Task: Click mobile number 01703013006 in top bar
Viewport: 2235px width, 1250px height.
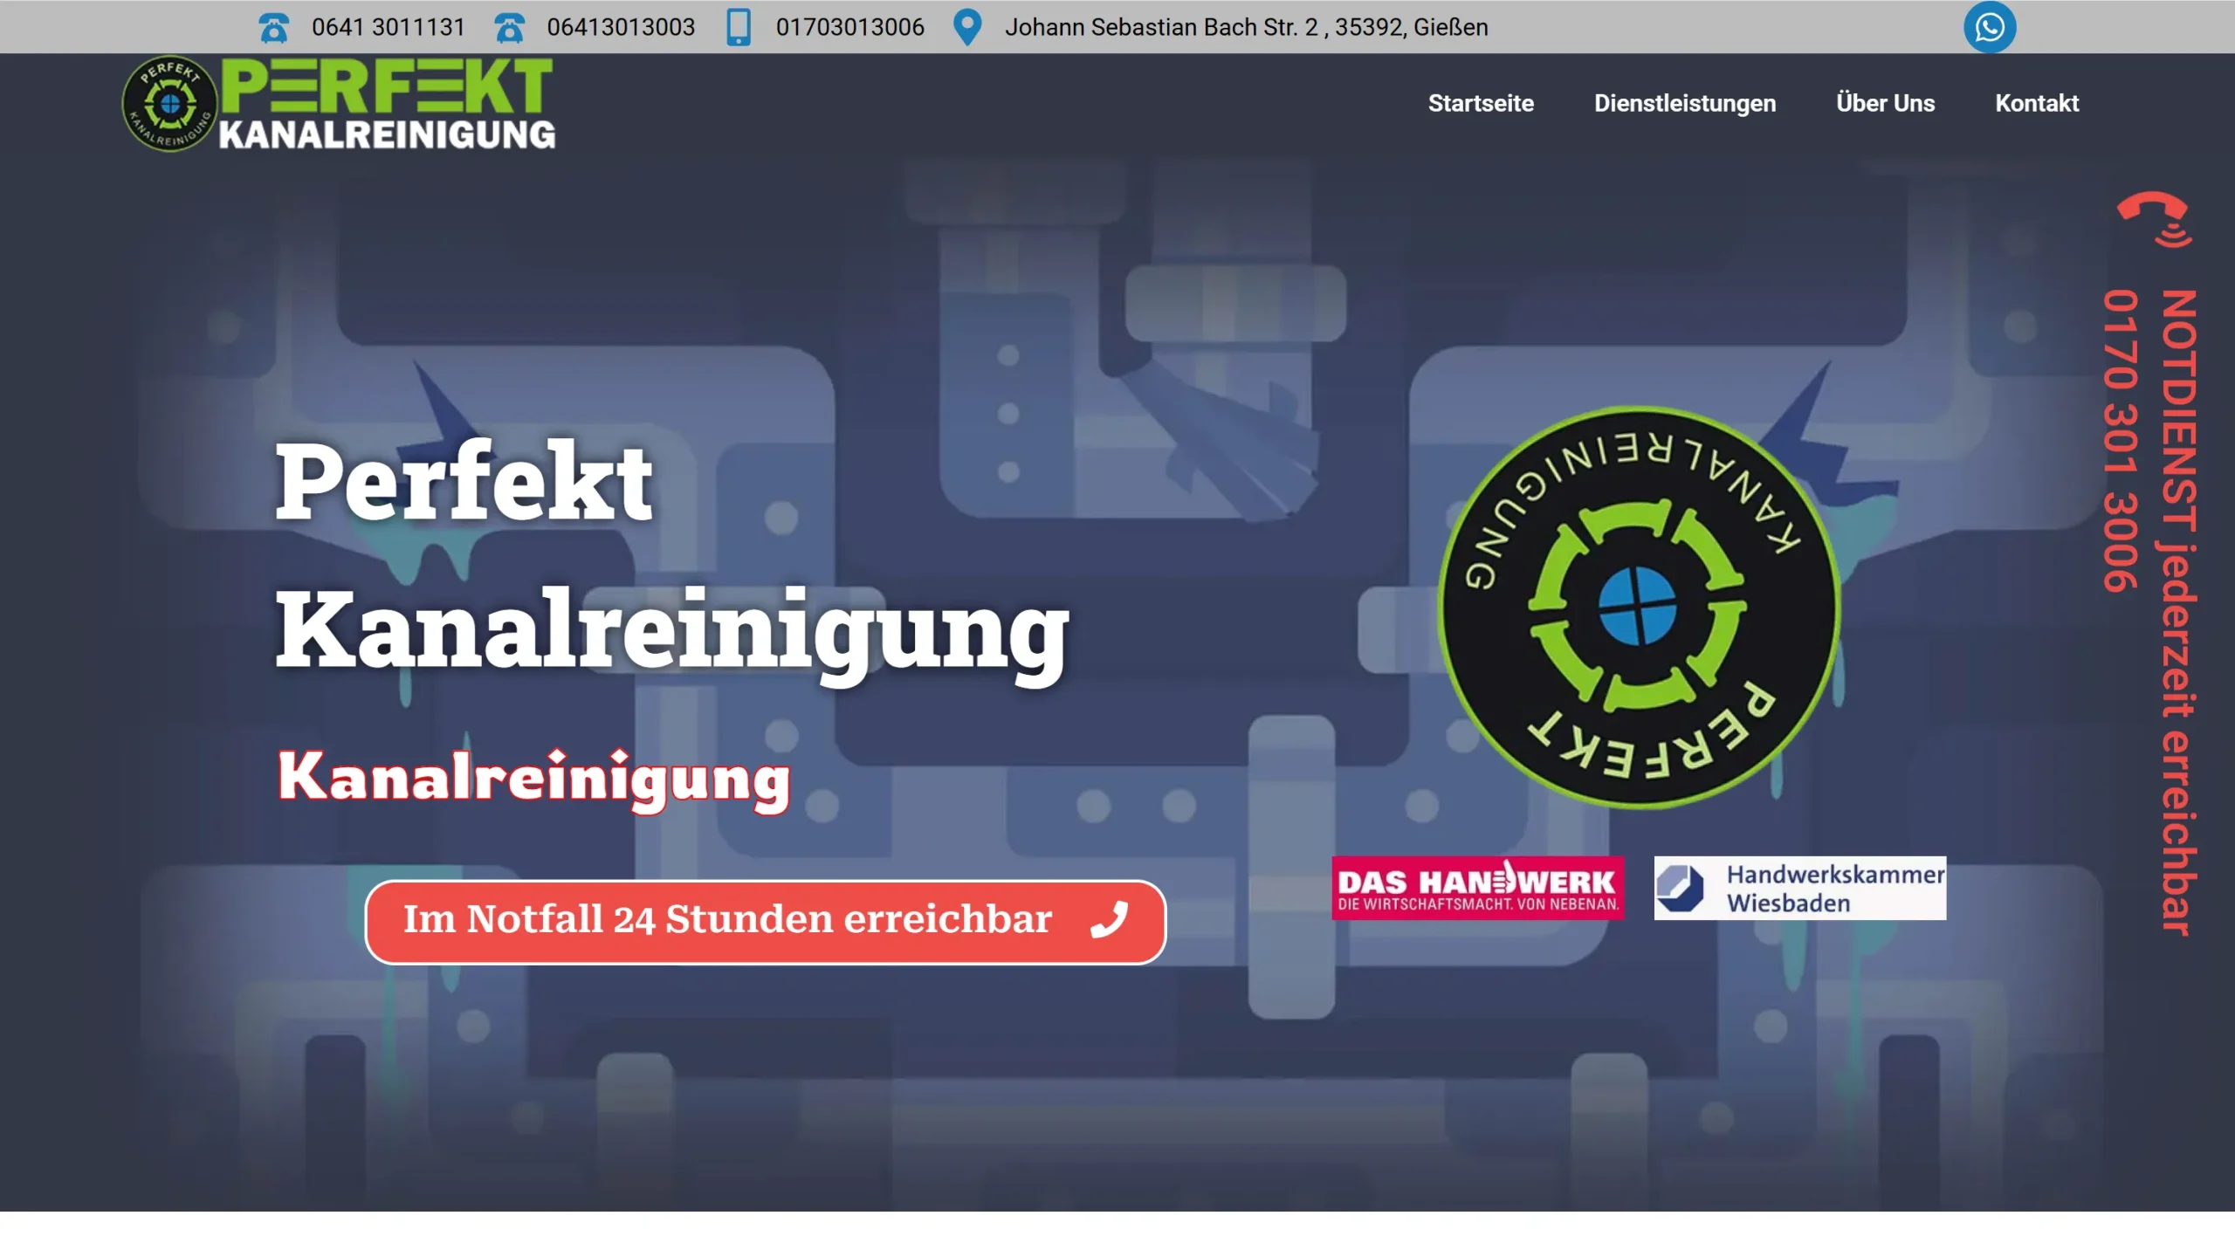Action: click(x=849, y=27)
